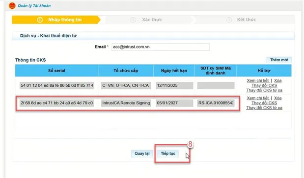
Task: Click the RS-ICA identifier field
Action: (x=216, y=103)
